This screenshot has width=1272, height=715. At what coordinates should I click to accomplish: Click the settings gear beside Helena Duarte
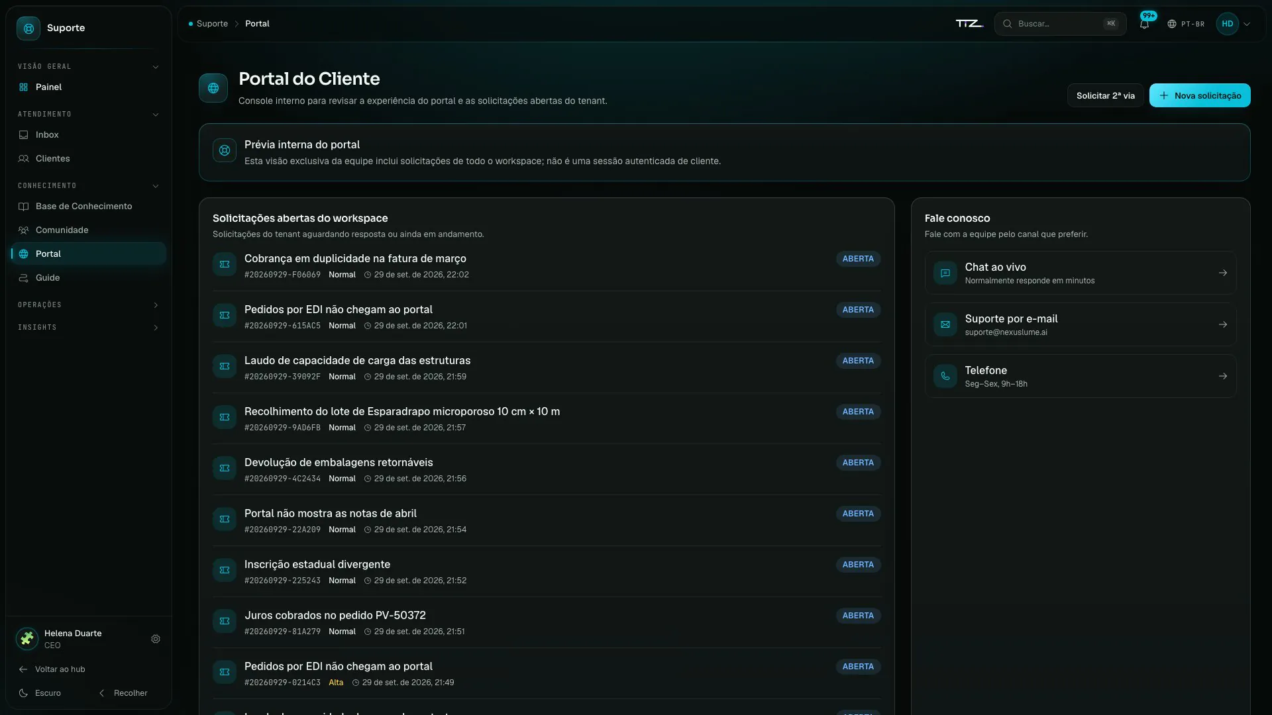click(x=156, y=639)
